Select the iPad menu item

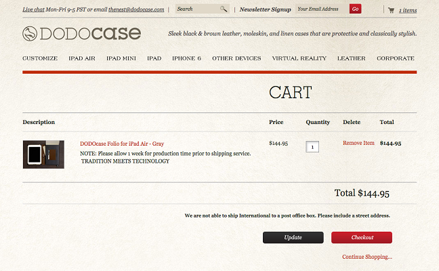154,58
